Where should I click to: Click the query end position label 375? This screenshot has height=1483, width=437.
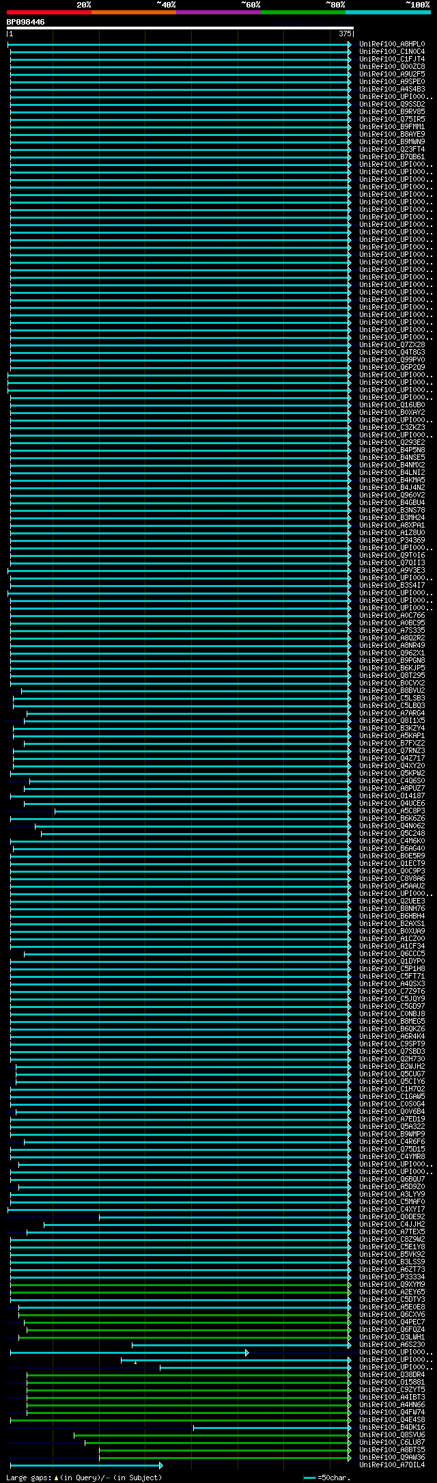(x=345, y=33)
